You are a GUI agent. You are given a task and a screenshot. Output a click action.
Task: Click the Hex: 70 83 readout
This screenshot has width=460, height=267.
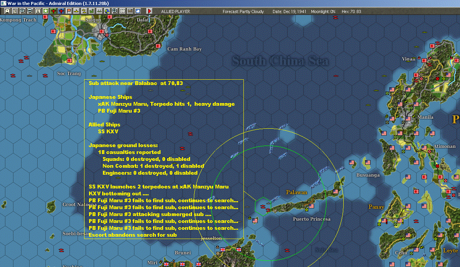click(x=351, y=11)
